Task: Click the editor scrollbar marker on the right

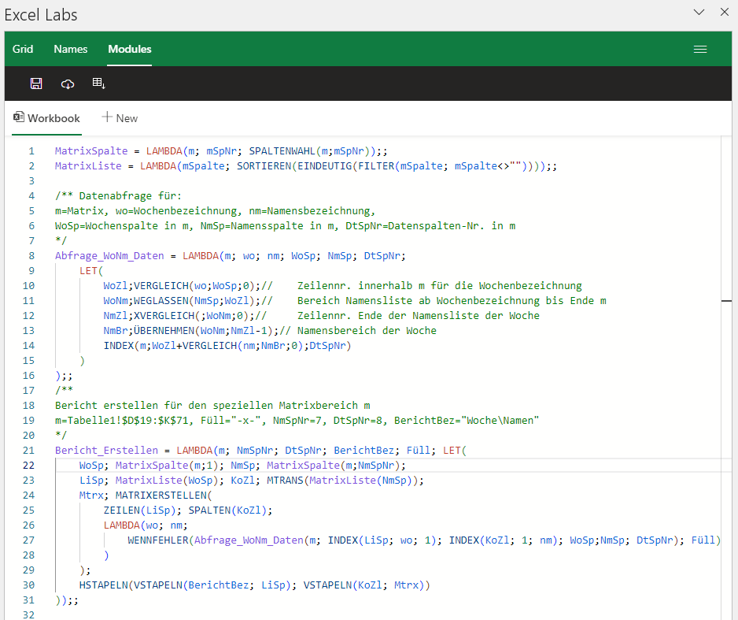Action: click(726, 301)
